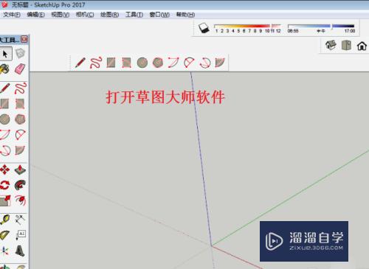Select the Arc tool in left tool set
The width and height of the screenshot is (369, 269).
5,135
